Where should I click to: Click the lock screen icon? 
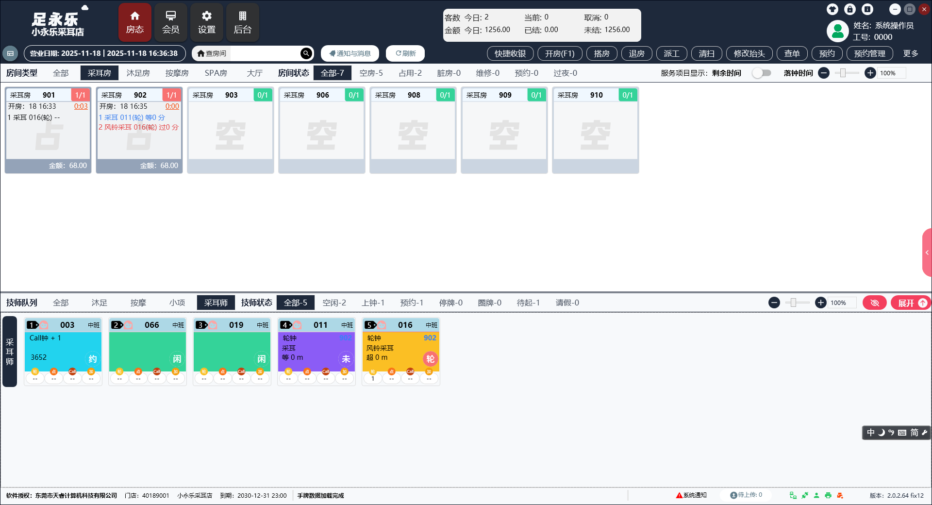850,9
